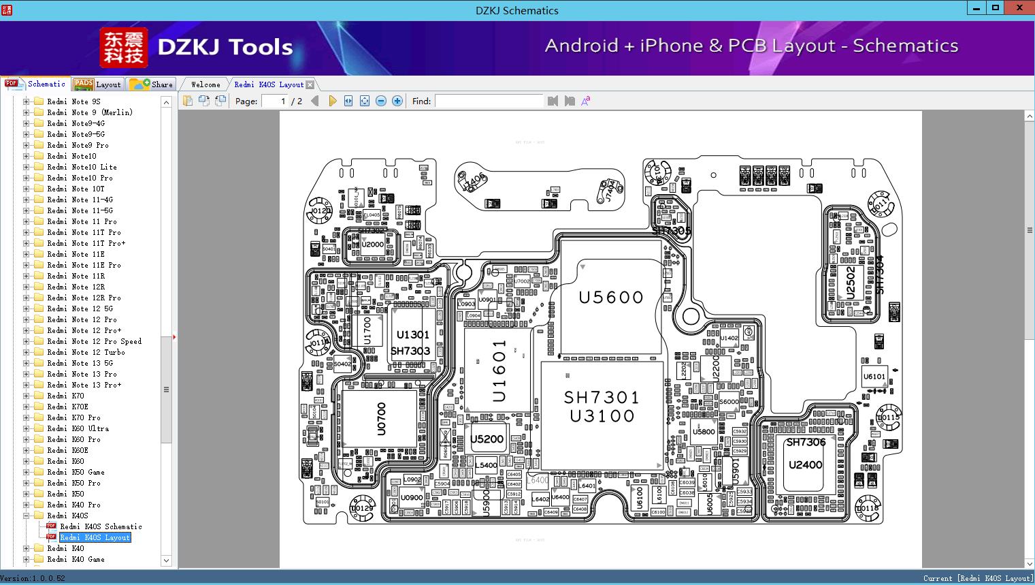Click the U5200 component
The image size is (1035, 585).
tap(487, 439)
